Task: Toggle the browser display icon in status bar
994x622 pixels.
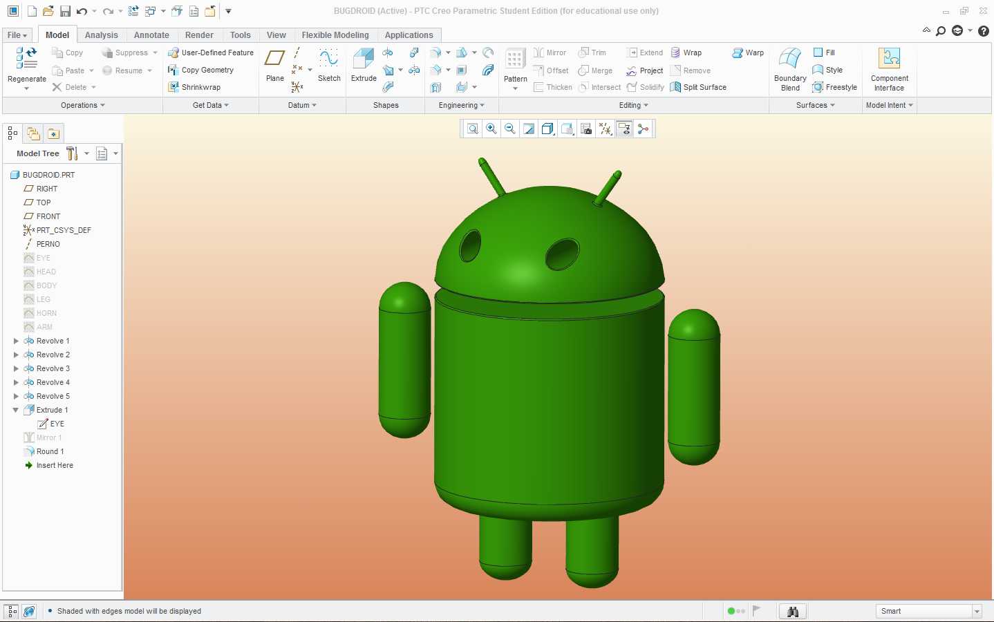Action: [29, 611]
